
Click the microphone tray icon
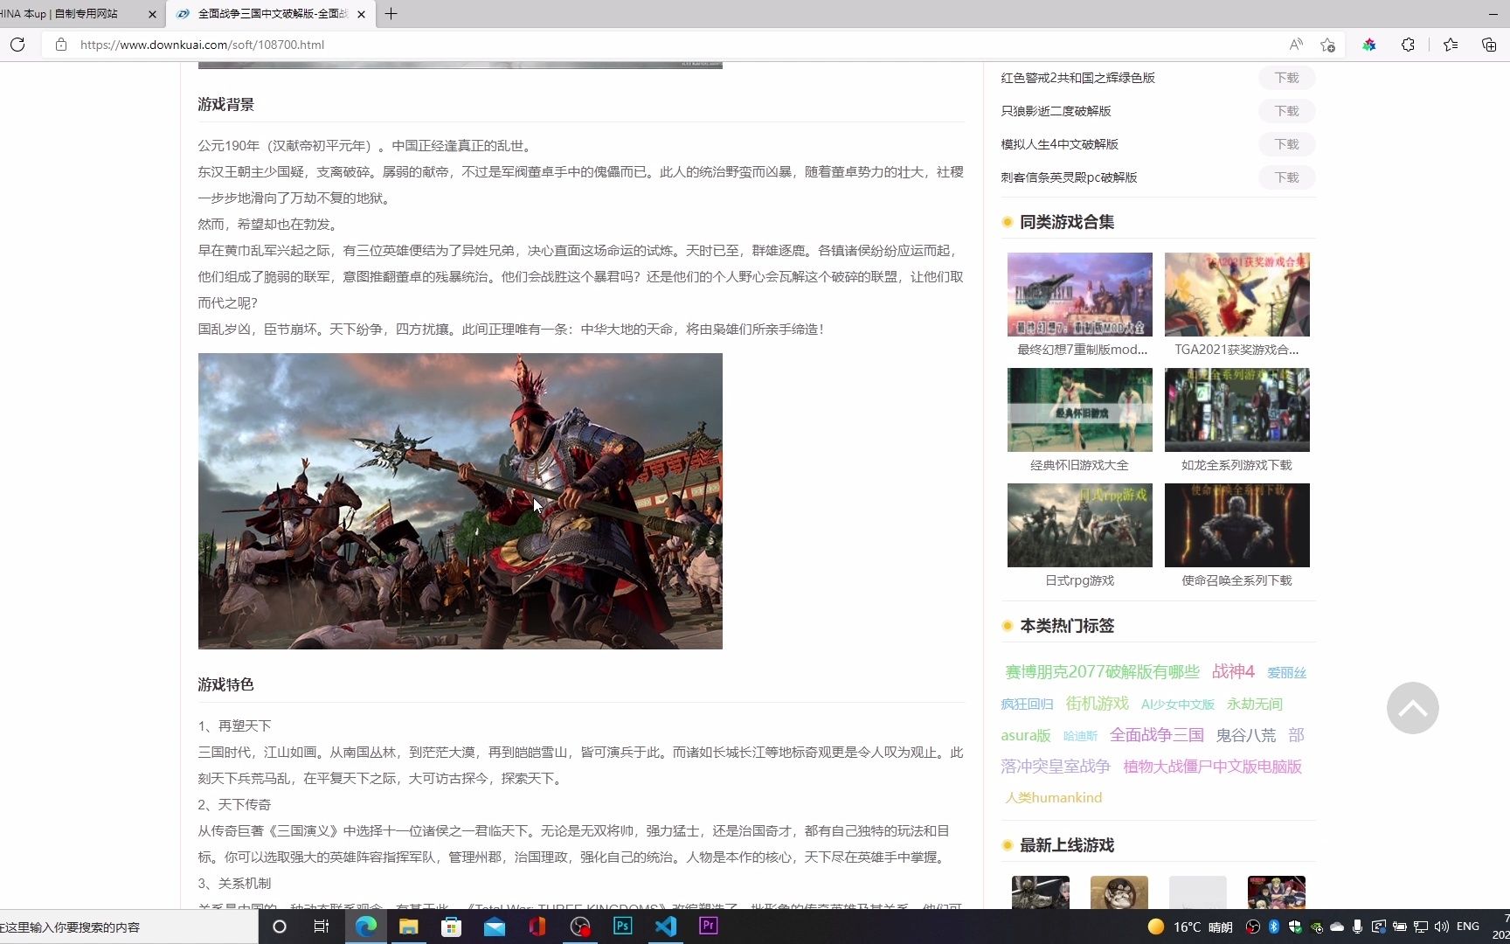pyautogui.click(x=1357, y=927)
